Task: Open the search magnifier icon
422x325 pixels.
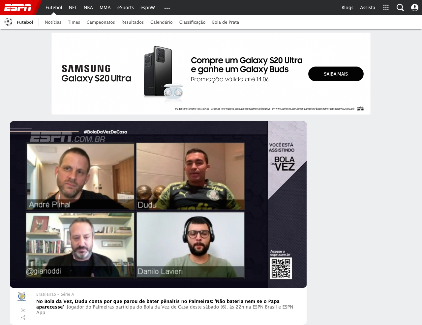Action: [x=400, y=8]
